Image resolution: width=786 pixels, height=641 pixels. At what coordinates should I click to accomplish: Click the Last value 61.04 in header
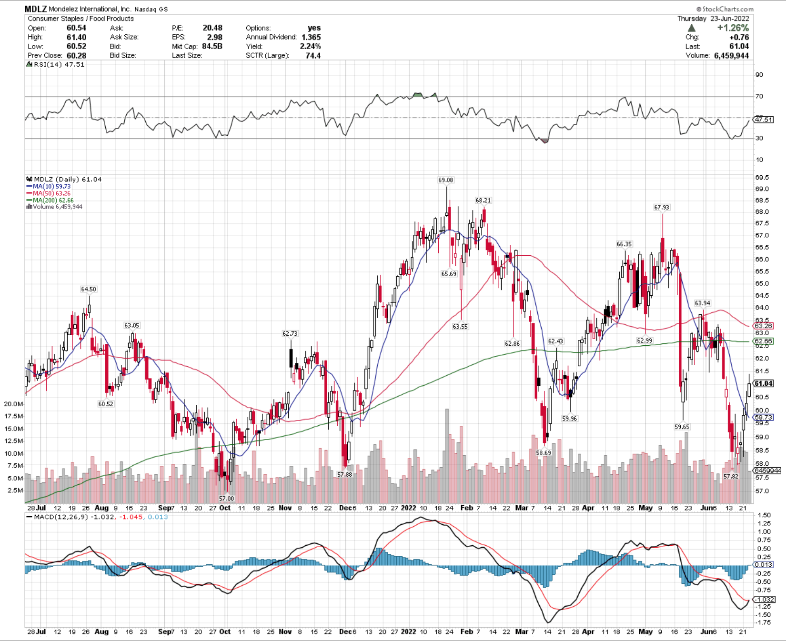coord(739,46)
